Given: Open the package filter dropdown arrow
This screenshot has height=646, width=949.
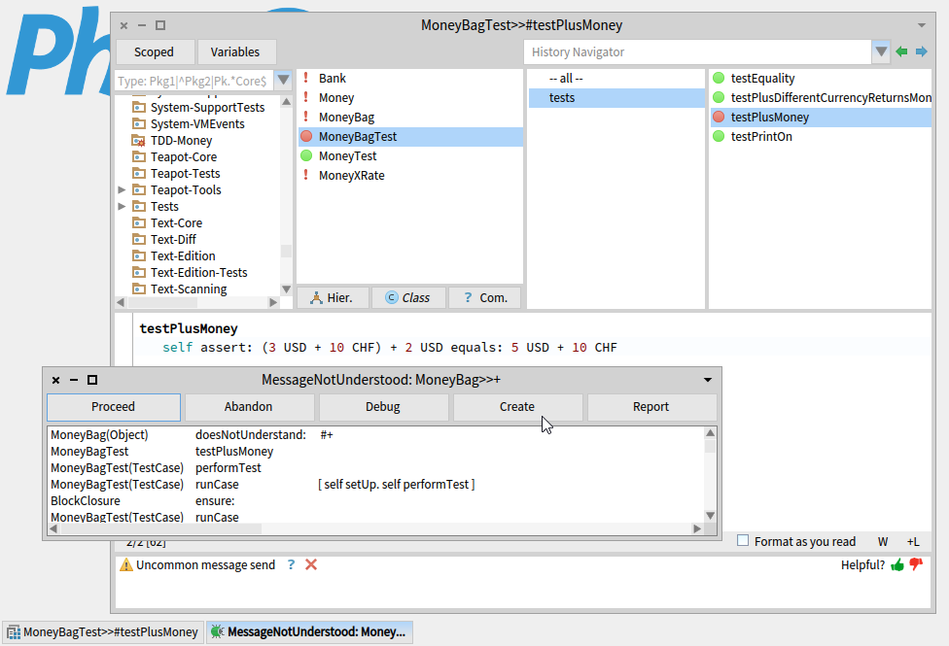Looking at the screenshot, I should pos(283,81).
